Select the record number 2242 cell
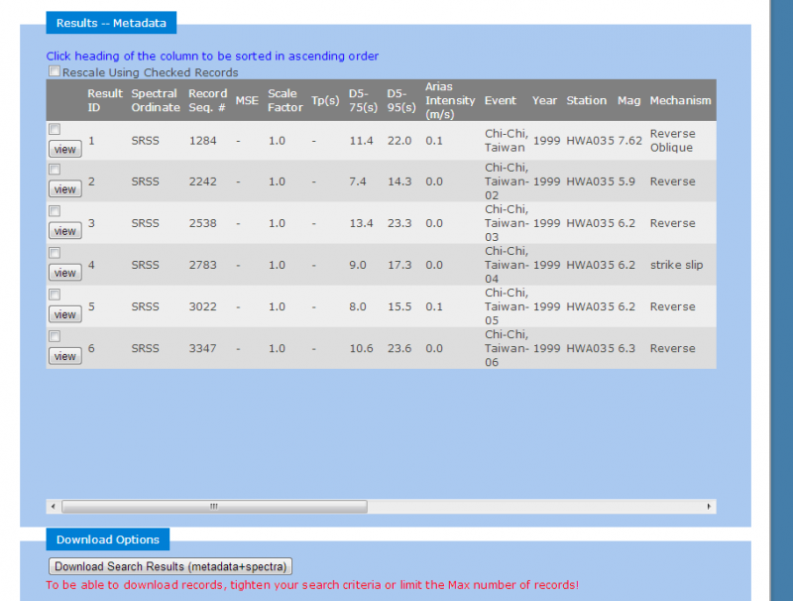This screenshot has width=793, height=601. click(203, 181)
